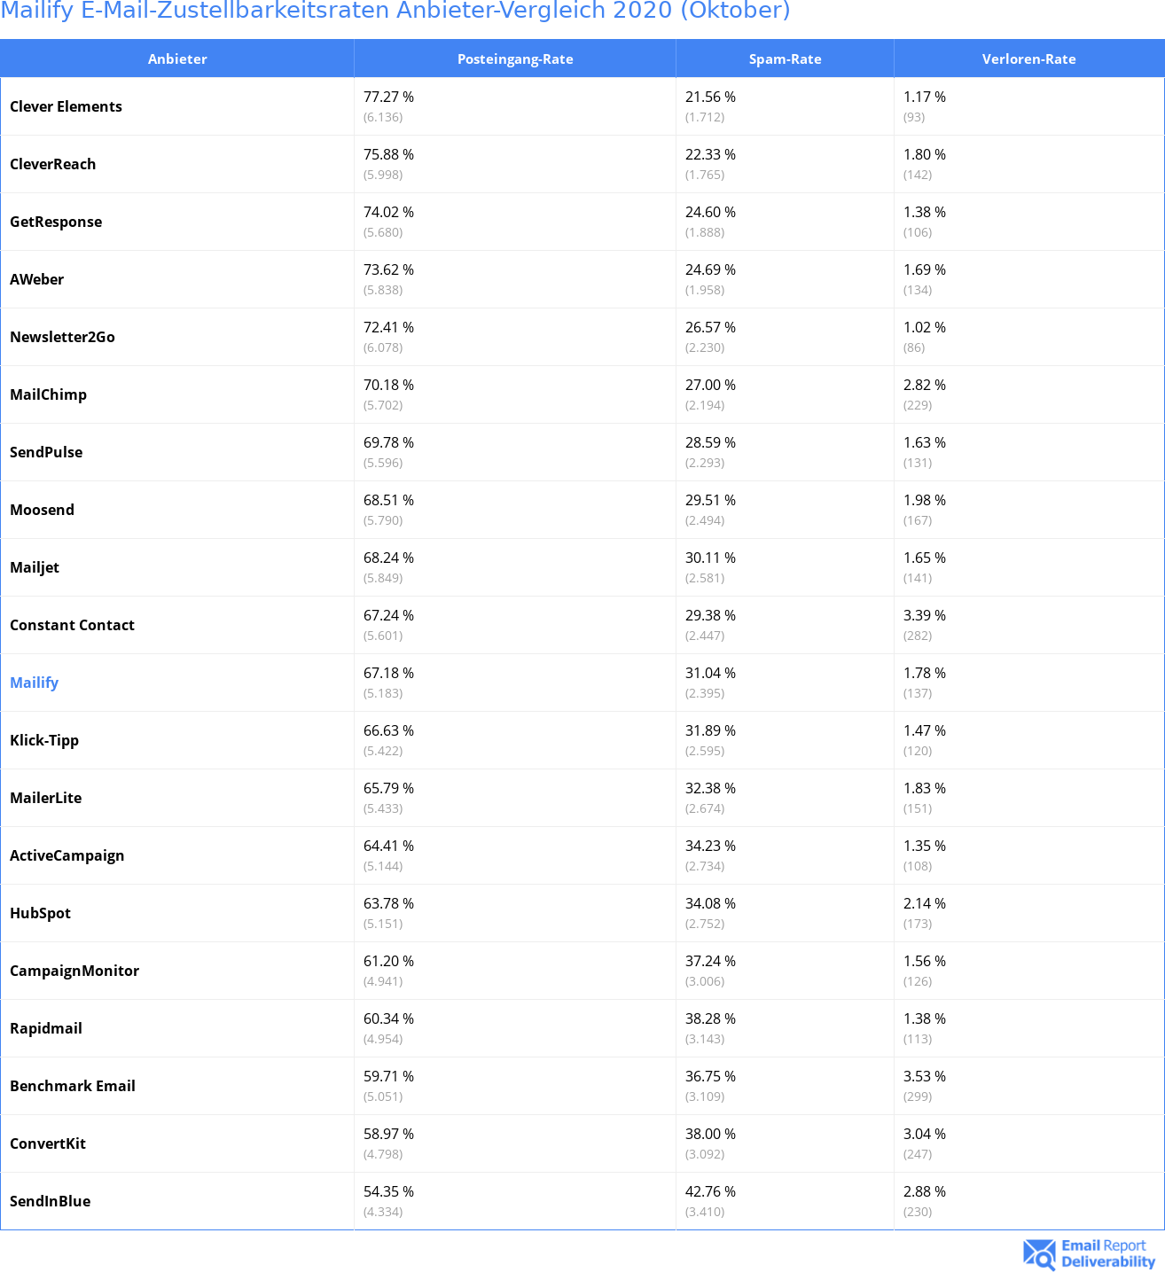
Task: Select the SendInBlue row at the bottom
Action: tap(582, 1201)
